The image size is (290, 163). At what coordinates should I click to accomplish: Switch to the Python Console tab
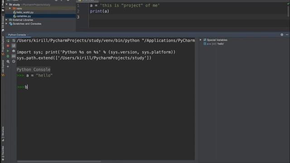(17, 35)
